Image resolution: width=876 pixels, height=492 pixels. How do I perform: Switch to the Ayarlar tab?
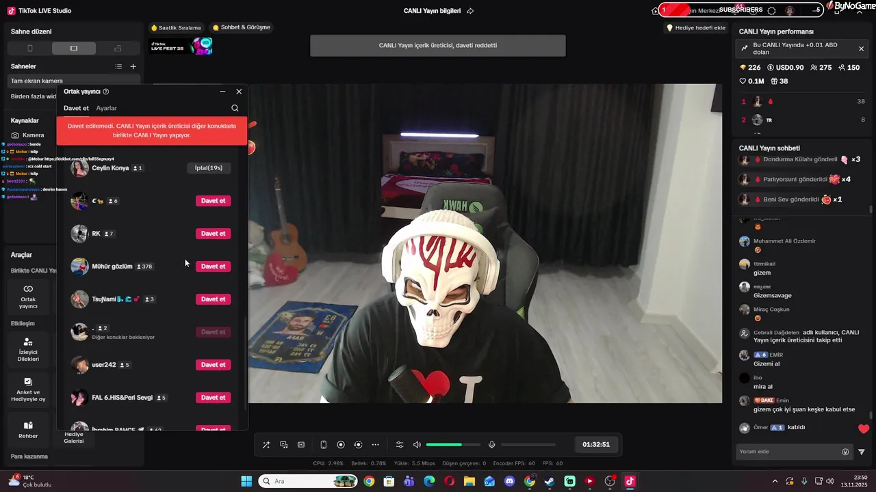tap(106, 108)
